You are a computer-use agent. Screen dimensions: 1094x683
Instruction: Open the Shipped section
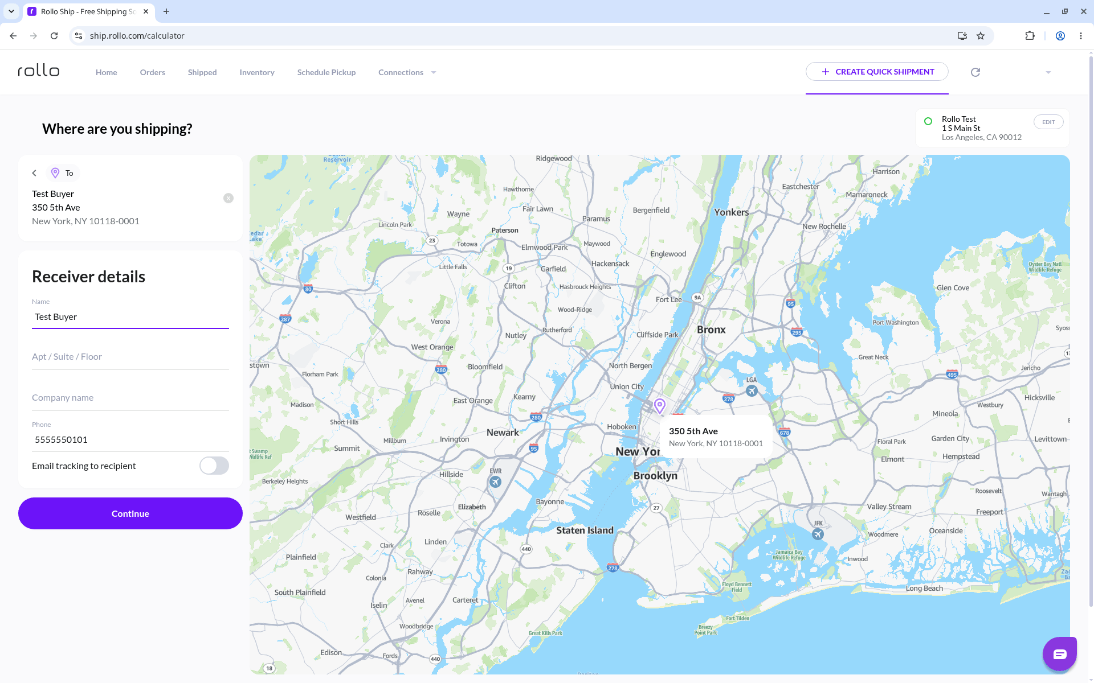(202, 72)
